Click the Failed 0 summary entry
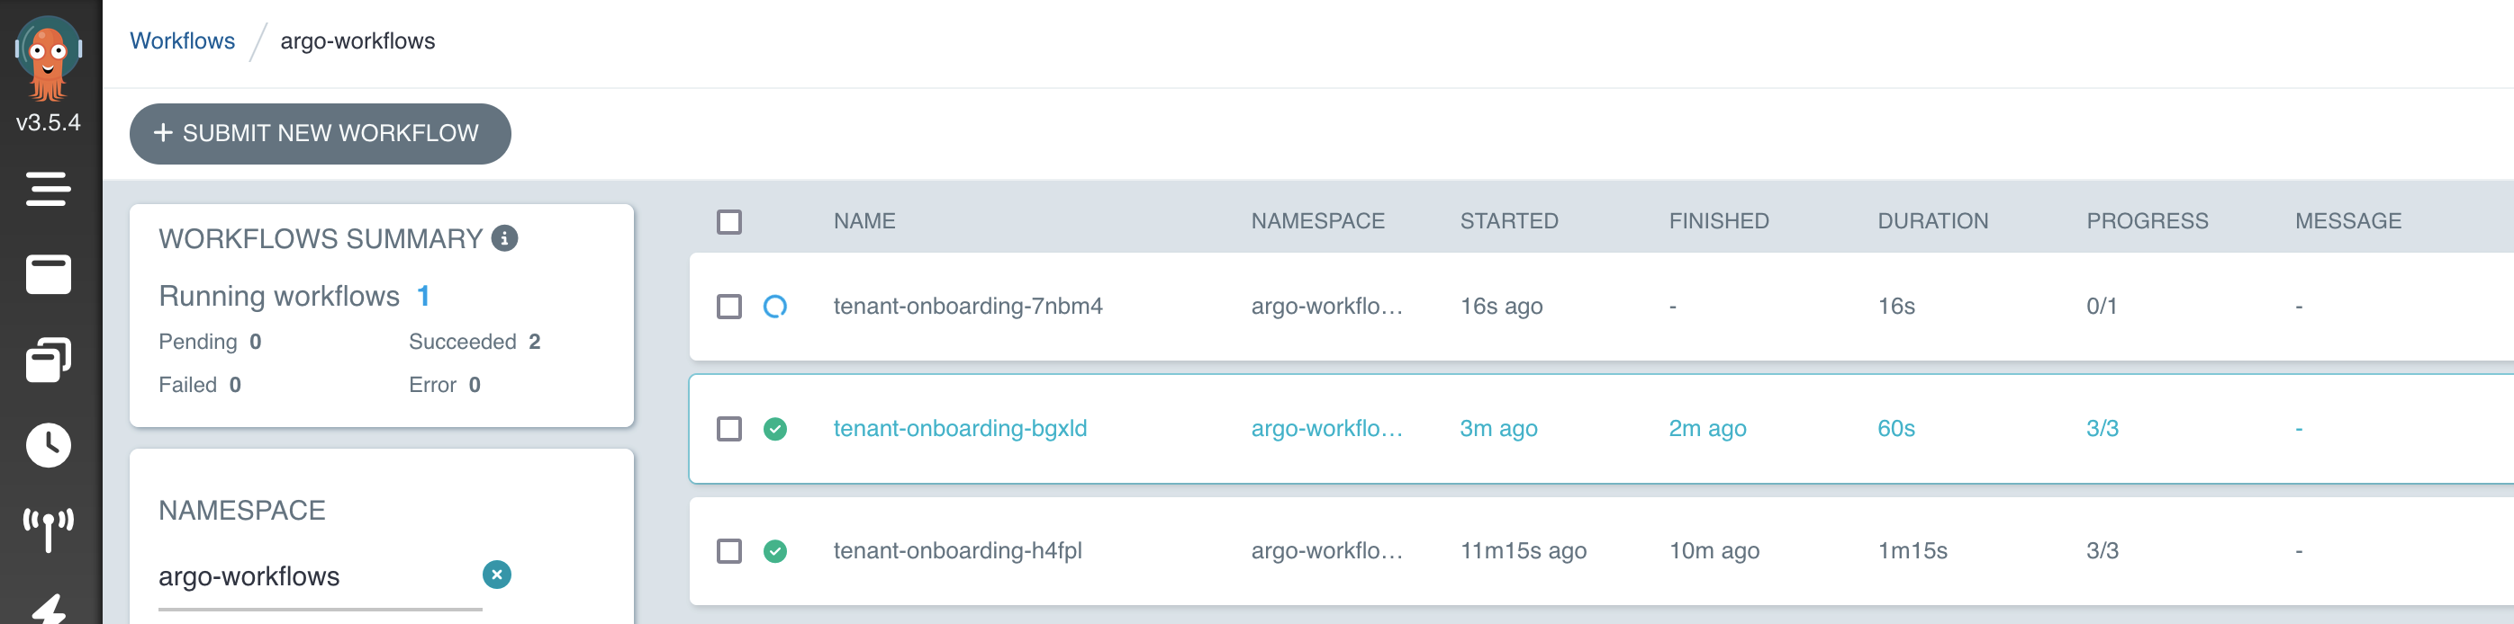This screenshot has height=624, width=2514. 199,385
